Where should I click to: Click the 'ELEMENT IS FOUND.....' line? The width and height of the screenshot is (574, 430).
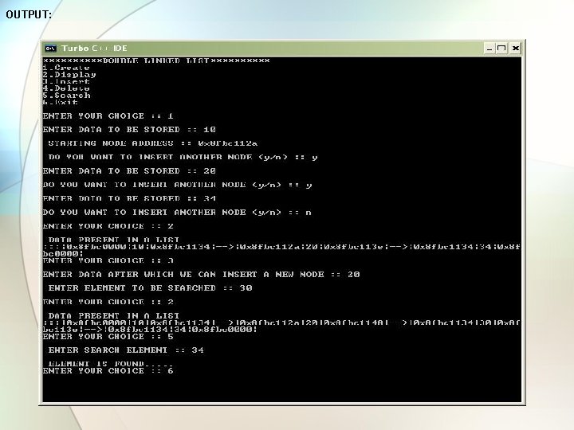tap(111, 364)
